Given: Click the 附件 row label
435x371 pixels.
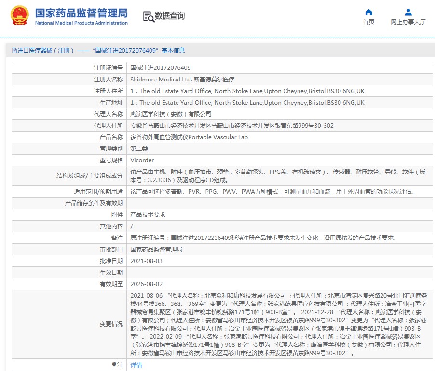Looking at the screenshot, I should (x=117, y=215).
